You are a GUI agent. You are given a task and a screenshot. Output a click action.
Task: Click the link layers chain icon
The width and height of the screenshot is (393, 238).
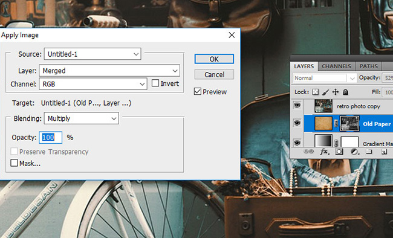click(308, 152)
